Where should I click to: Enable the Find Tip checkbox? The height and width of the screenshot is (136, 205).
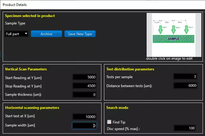(109, 122)
